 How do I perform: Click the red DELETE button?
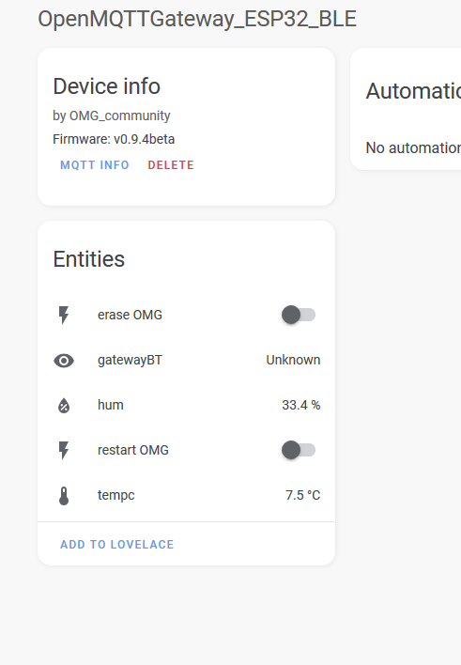171,165
